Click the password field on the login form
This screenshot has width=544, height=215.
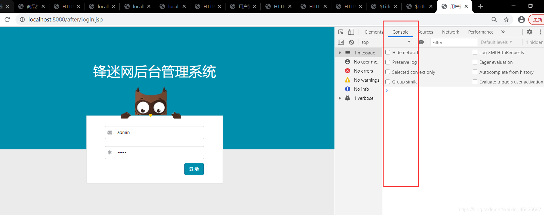pos(154,152)
